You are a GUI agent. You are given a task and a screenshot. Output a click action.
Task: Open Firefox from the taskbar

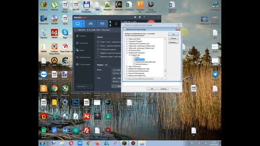97,143
